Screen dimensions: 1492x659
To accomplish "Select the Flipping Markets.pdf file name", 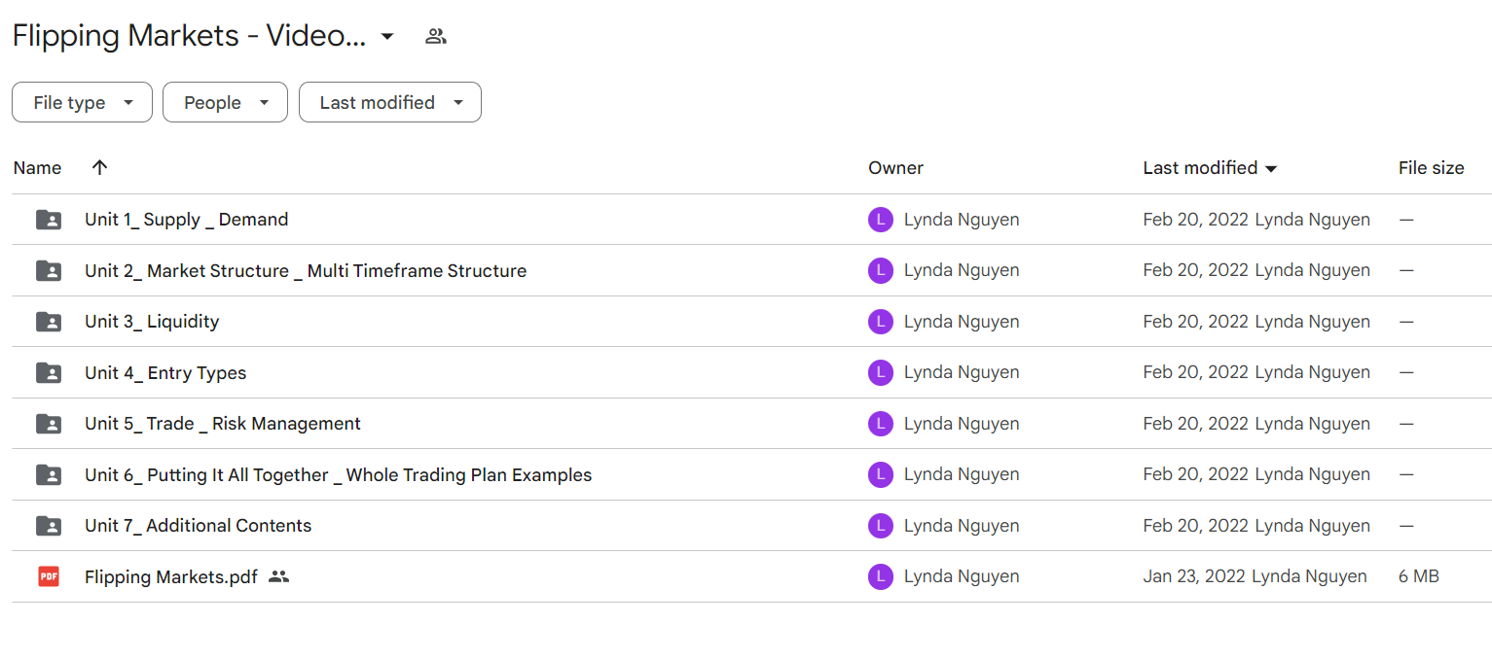I will (x=171, y=576).
